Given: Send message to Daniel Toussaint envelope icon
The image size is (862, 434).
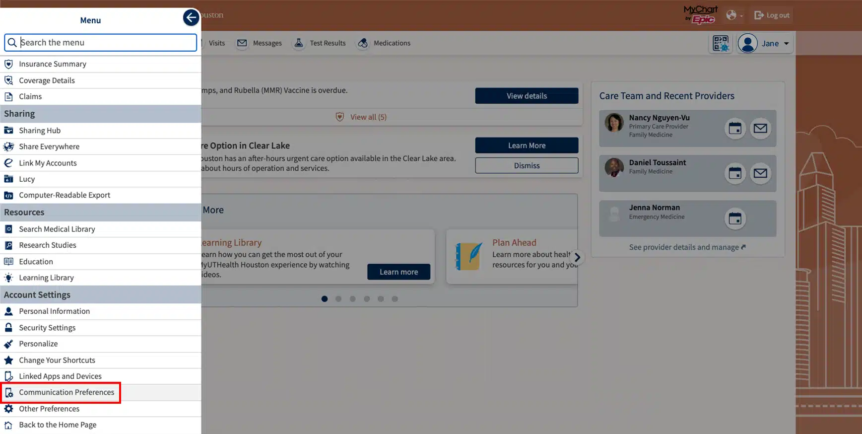Looking at the screenshot, I should point(760,173).
